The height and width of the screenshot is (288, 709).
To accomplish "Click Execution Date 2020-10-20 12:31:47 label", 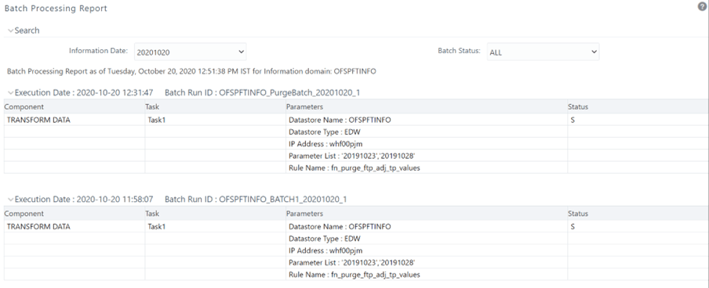I will [84, 93].
